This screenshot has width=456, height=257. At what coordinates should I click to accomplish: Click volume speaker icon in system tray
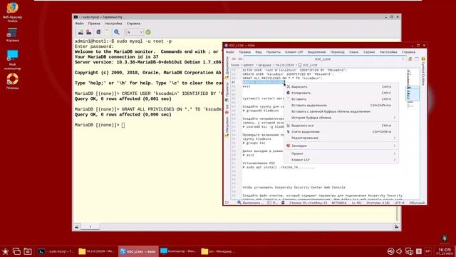399,251
